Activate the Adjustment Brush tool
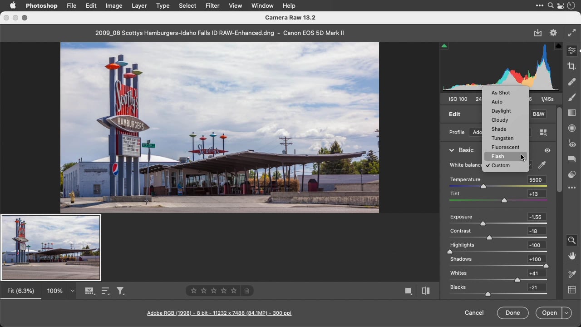The height and width of the screenshot is (327, 581). pyautogui.click(x=572, y=97)
